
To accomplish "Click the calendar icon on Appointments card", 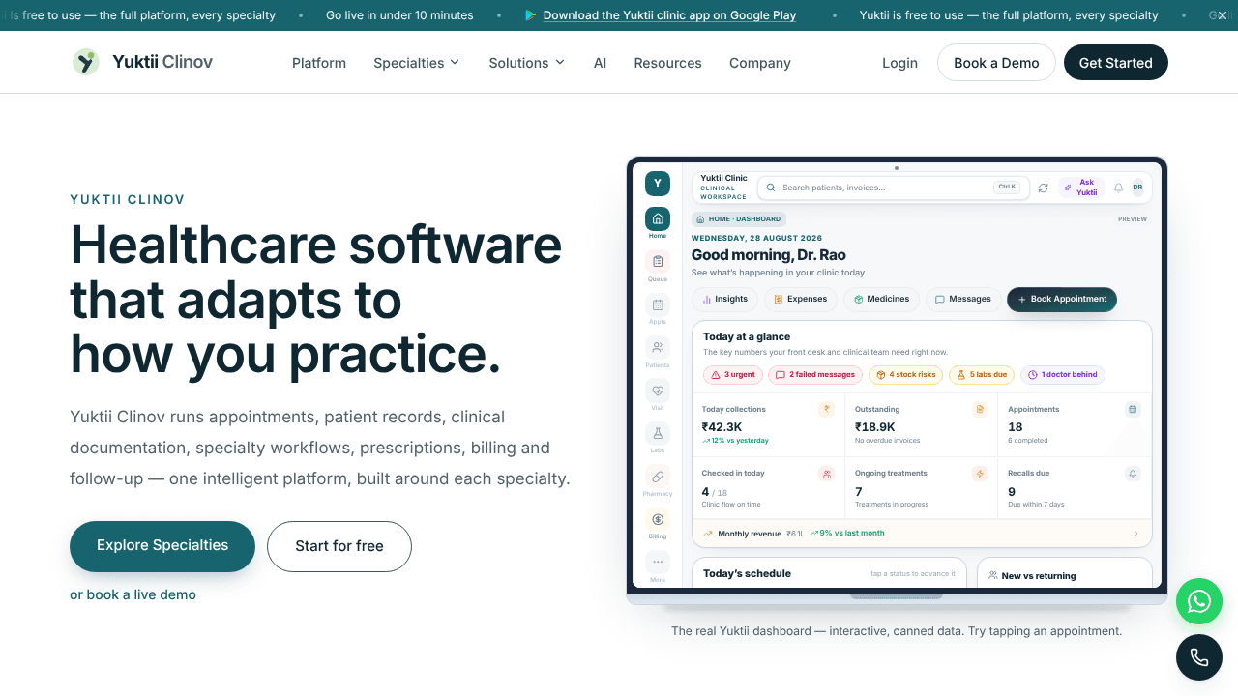I will 1133,409.
